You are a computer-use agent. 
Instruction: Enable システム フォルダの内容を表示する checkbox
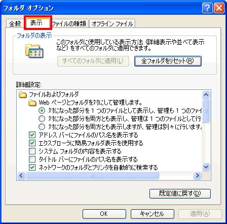click(x=32, y=151)
